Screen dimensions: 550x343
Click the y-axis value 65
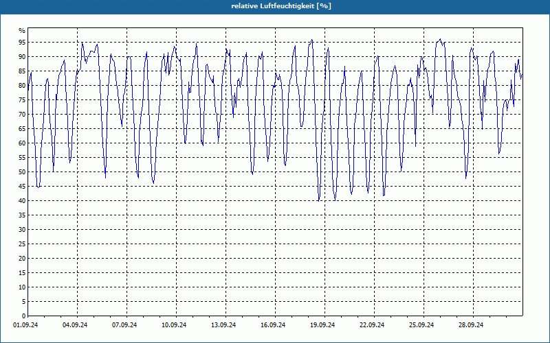(x=22, y=129)
